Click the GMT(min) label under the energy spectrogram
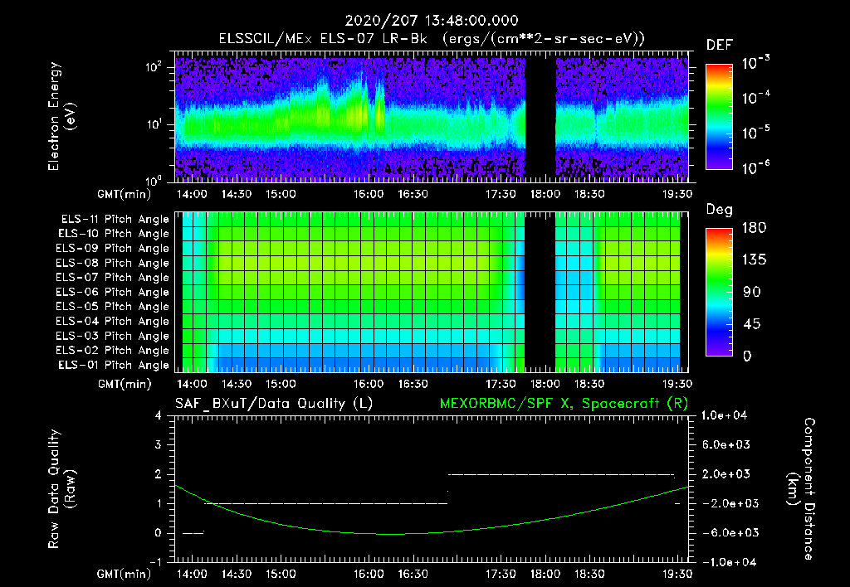Image resolution: width=850 pixels, height=587 pixels. [125, 194]
